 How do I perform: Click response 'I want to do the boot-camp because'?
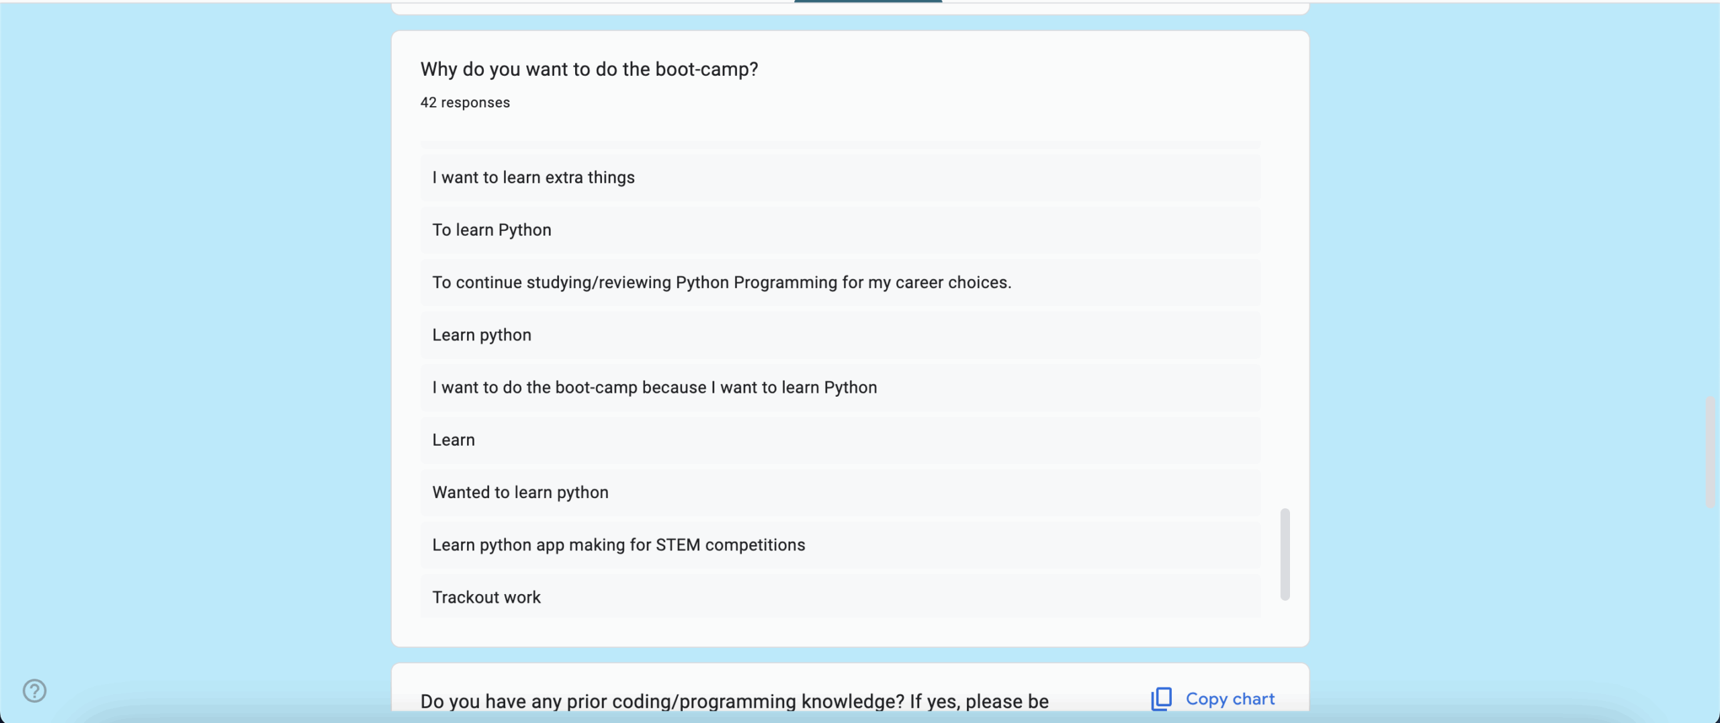tap(654, 387)
